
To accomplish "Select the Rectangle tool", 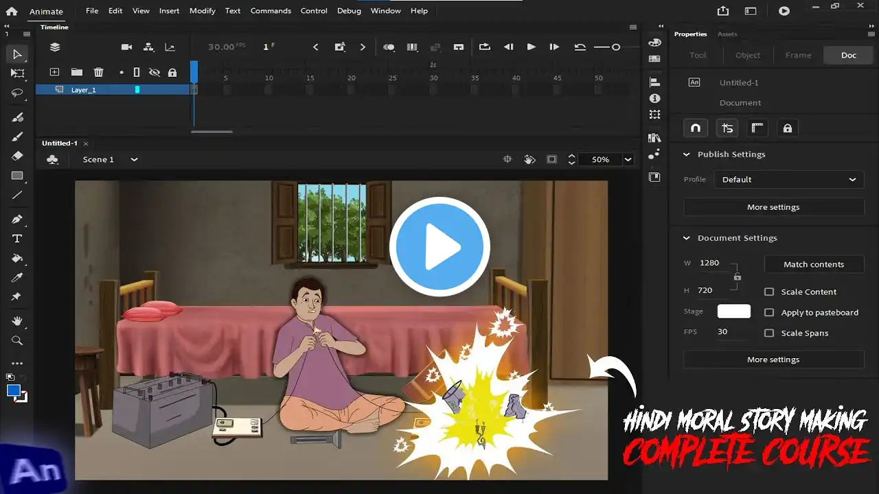I will 17,176.
